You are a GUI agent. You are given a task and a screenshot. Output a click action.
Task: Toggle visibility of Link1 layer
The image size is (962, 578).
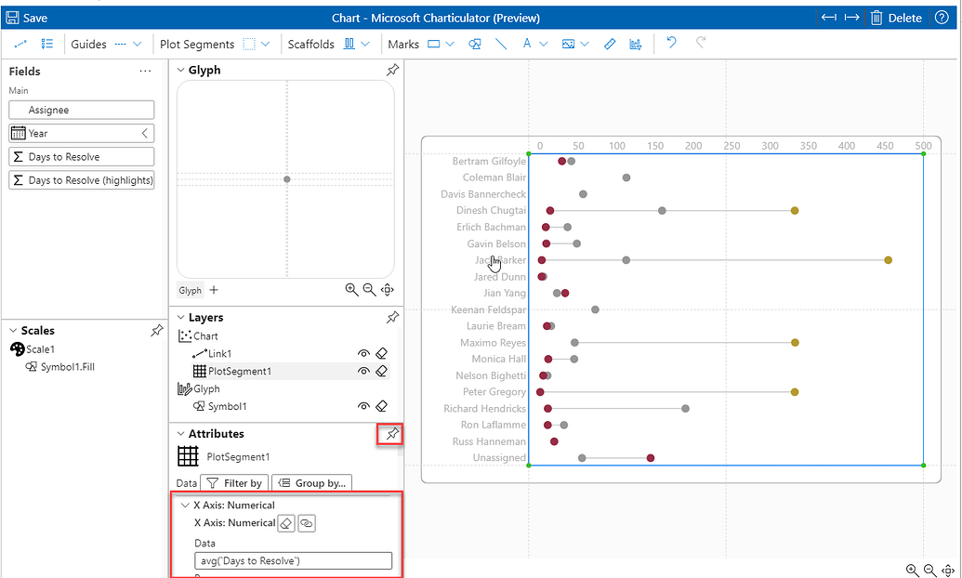point(362,353)
